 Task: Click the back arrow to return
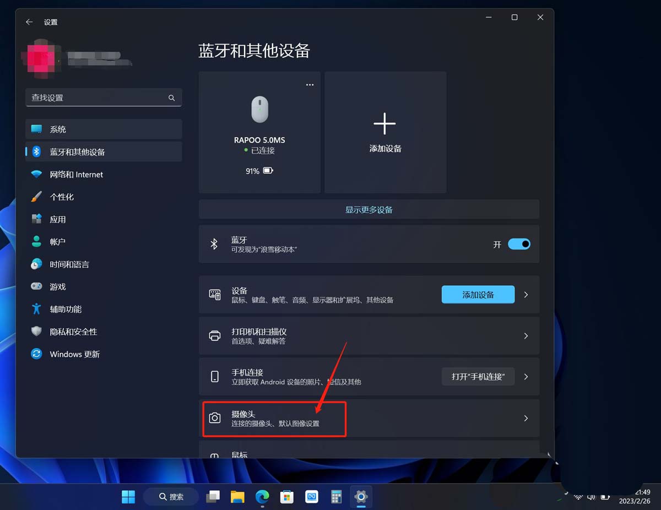(29, 22)
